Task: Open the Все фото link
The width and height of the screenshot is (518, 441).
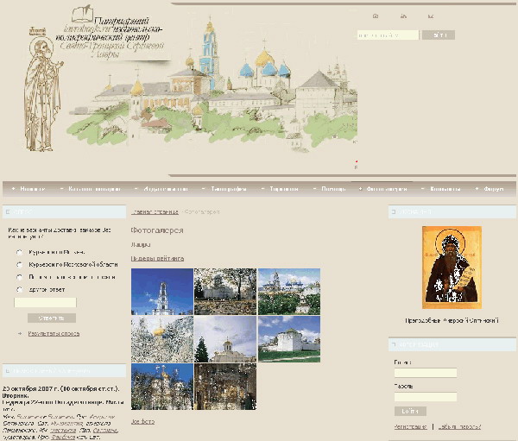Action: [142, 421]
